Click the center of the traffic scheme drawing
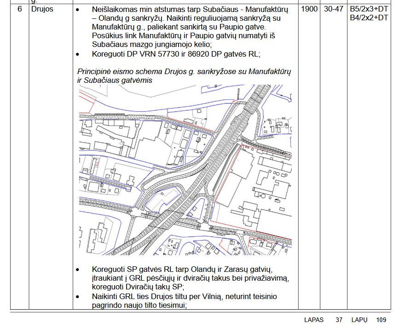Image resolution: width=410 pixels, height=334 pixels. tap(185, 170)
